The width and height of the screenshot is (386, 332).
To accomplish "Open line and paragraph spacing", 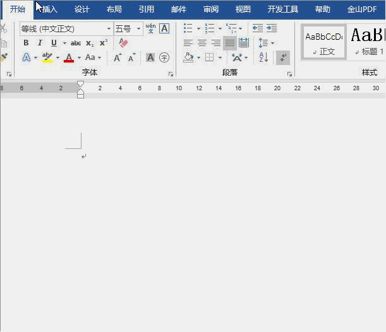I will pyautogui.click(x=263, y=43).
